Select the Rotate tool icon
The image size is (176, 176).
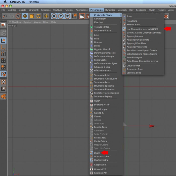38,16
